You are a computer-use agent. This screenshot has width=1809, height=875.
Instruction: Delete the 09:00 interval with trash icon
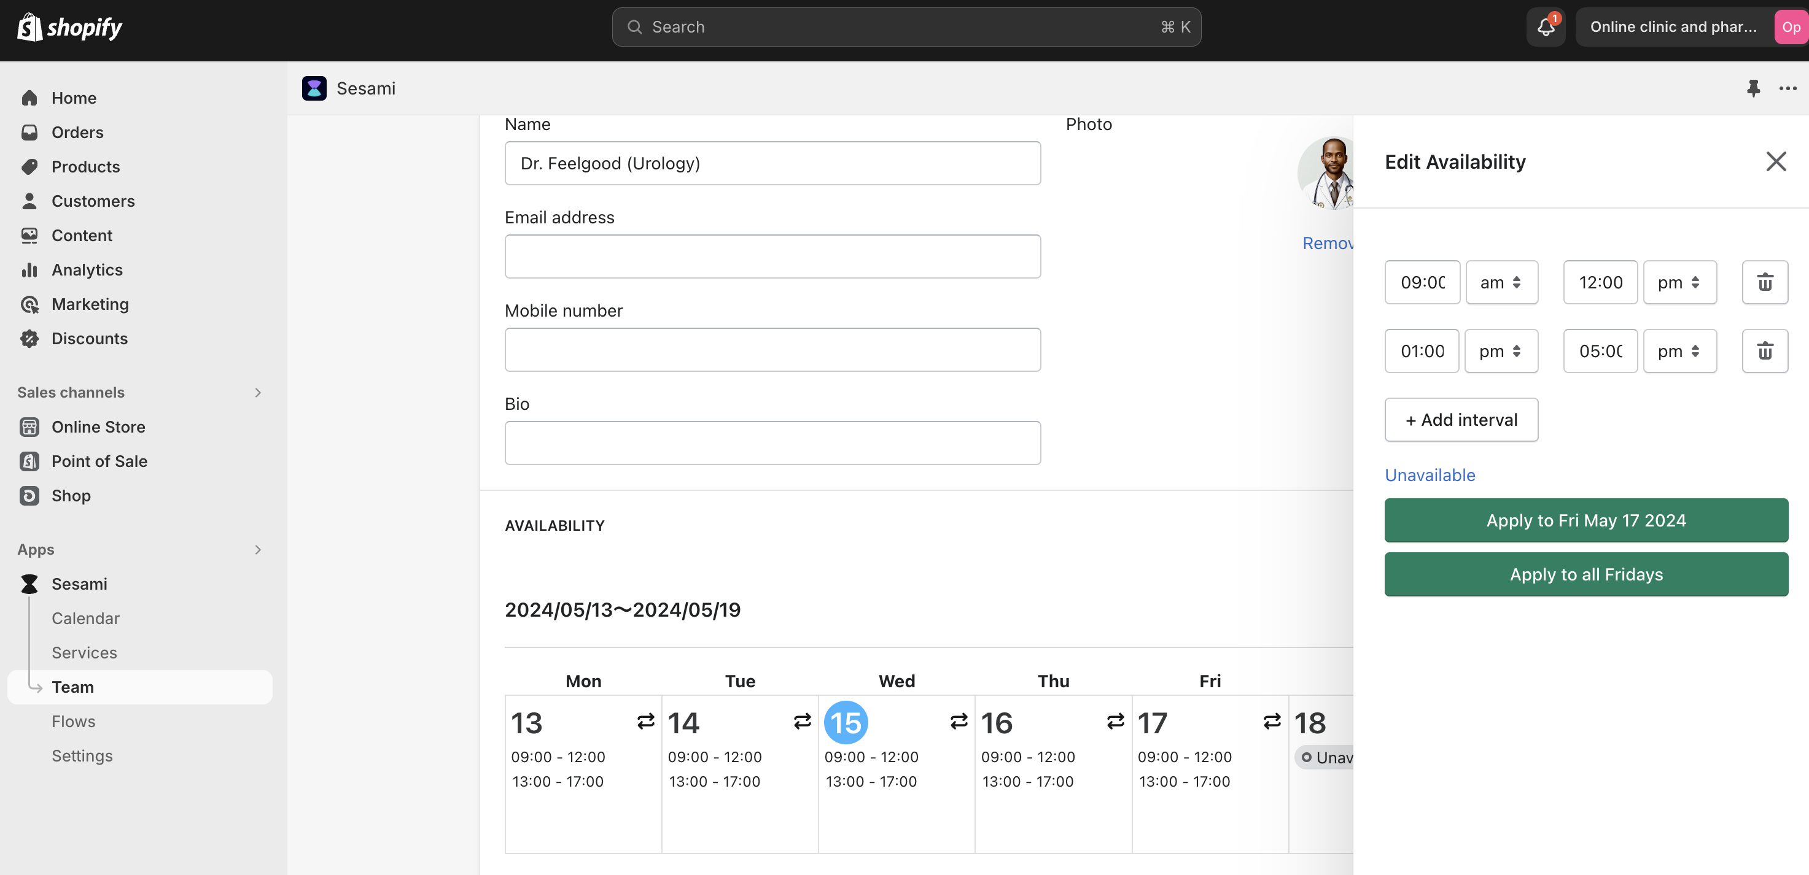pos(1765,282)
